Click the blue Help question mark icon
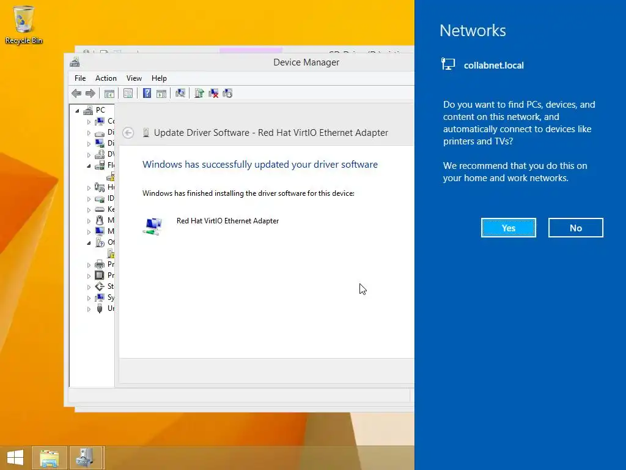 (x=147, y=94)
